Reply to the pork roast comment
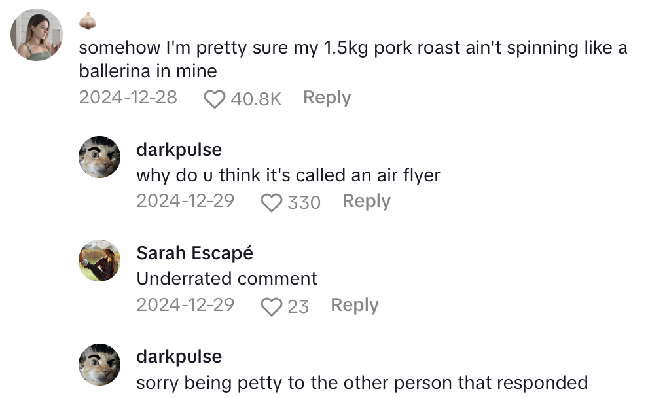The height and width of the screenshot is (398, 648). coord(327,97)
